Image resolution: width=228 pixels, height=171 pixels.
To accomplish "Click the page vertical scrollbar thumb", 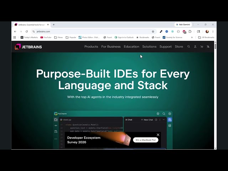I will coord(215,46).
